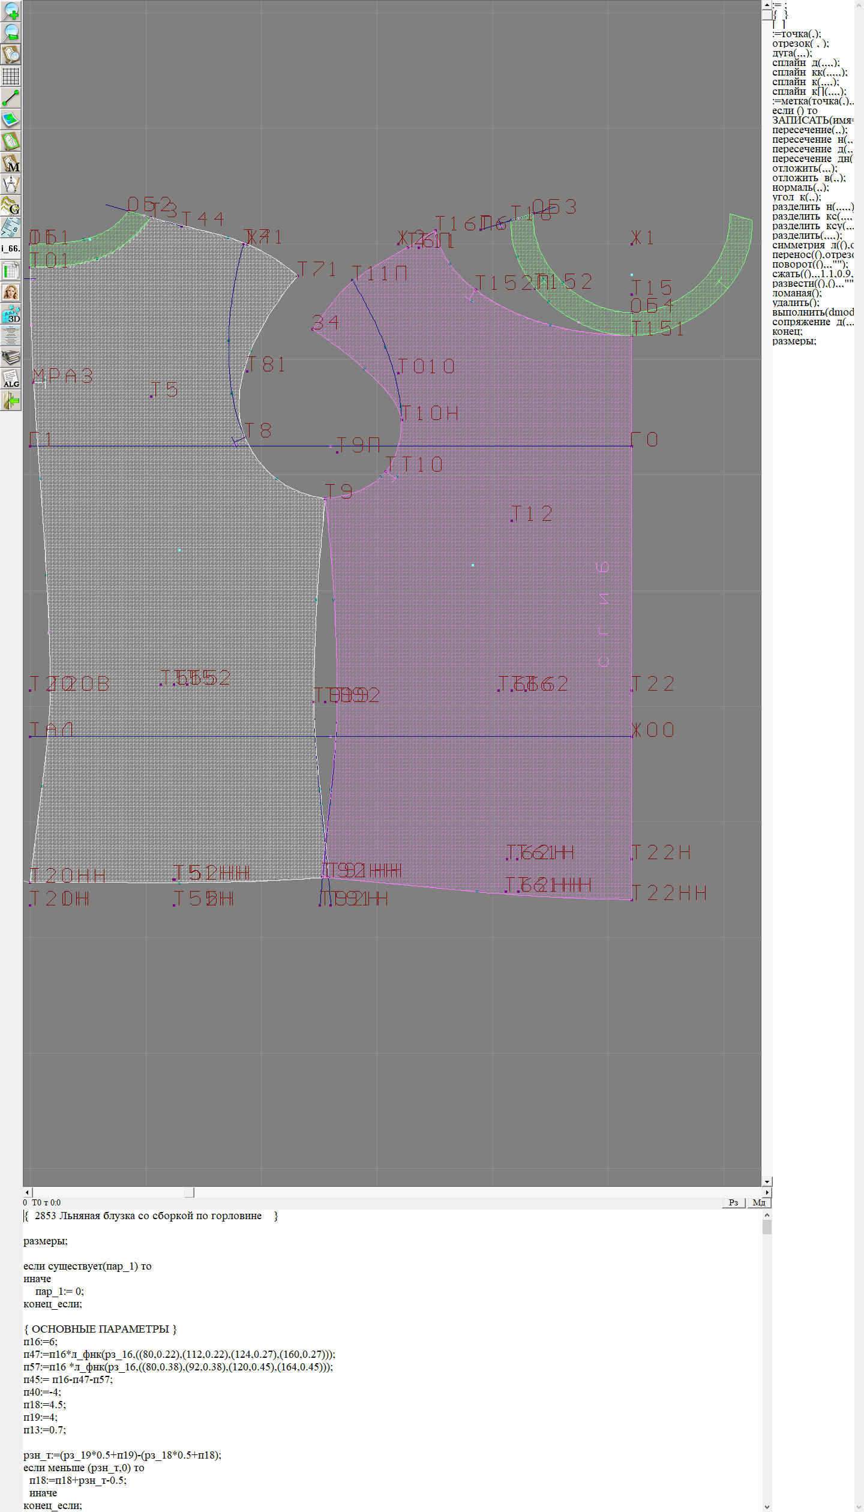The height and width of the screenshot is (1512, 864).
Task: Open the pattern with M icon
Action: (x=11, y=163)
